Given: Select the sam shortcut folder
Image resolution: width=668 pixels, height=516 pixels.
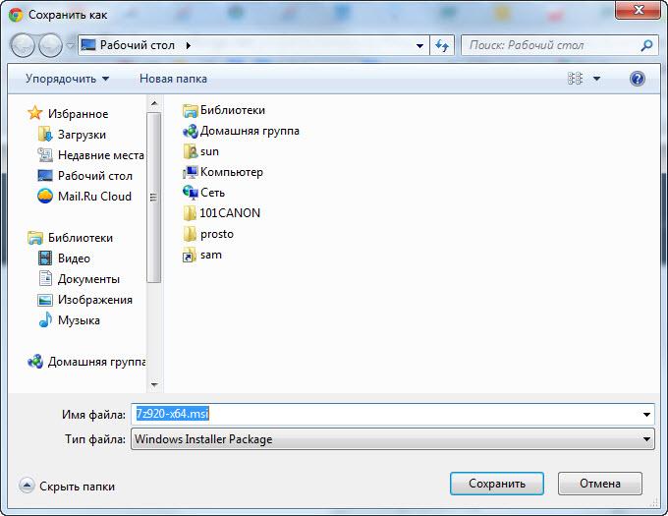Looking at the screenshot, I should (211, 255).
